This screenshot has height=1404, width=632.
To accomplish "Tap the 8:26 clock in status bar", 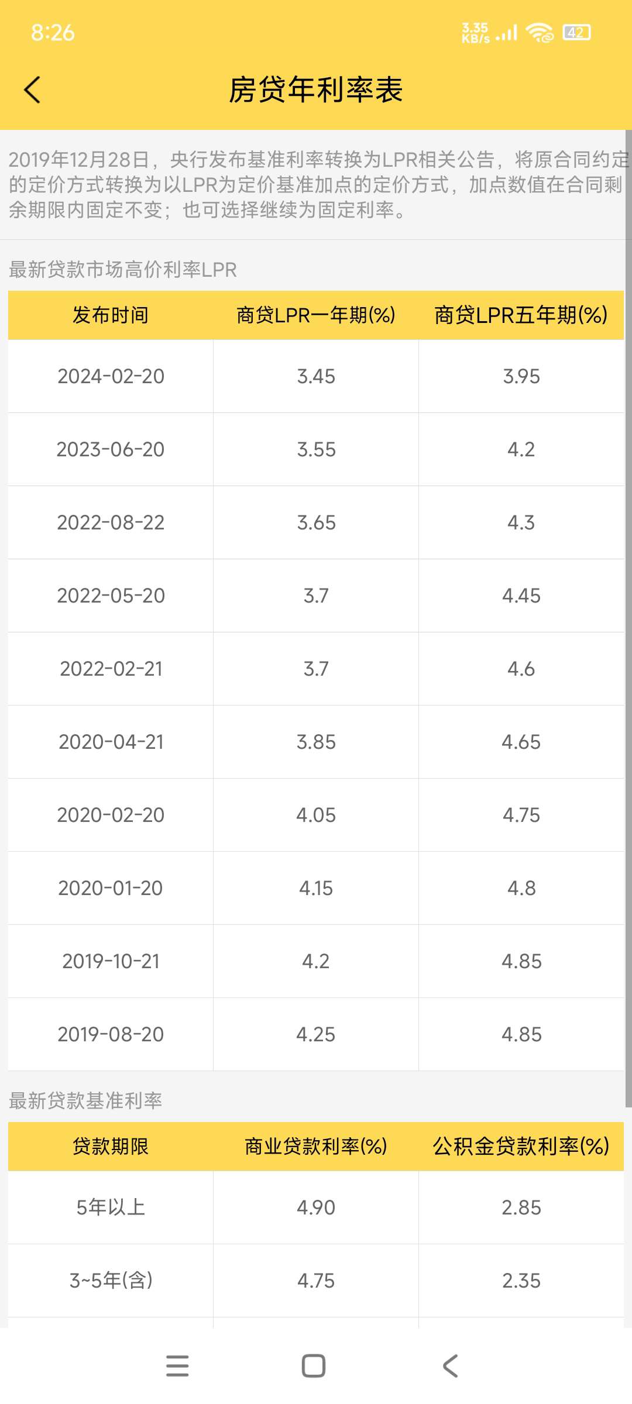I will pos(53,33).
